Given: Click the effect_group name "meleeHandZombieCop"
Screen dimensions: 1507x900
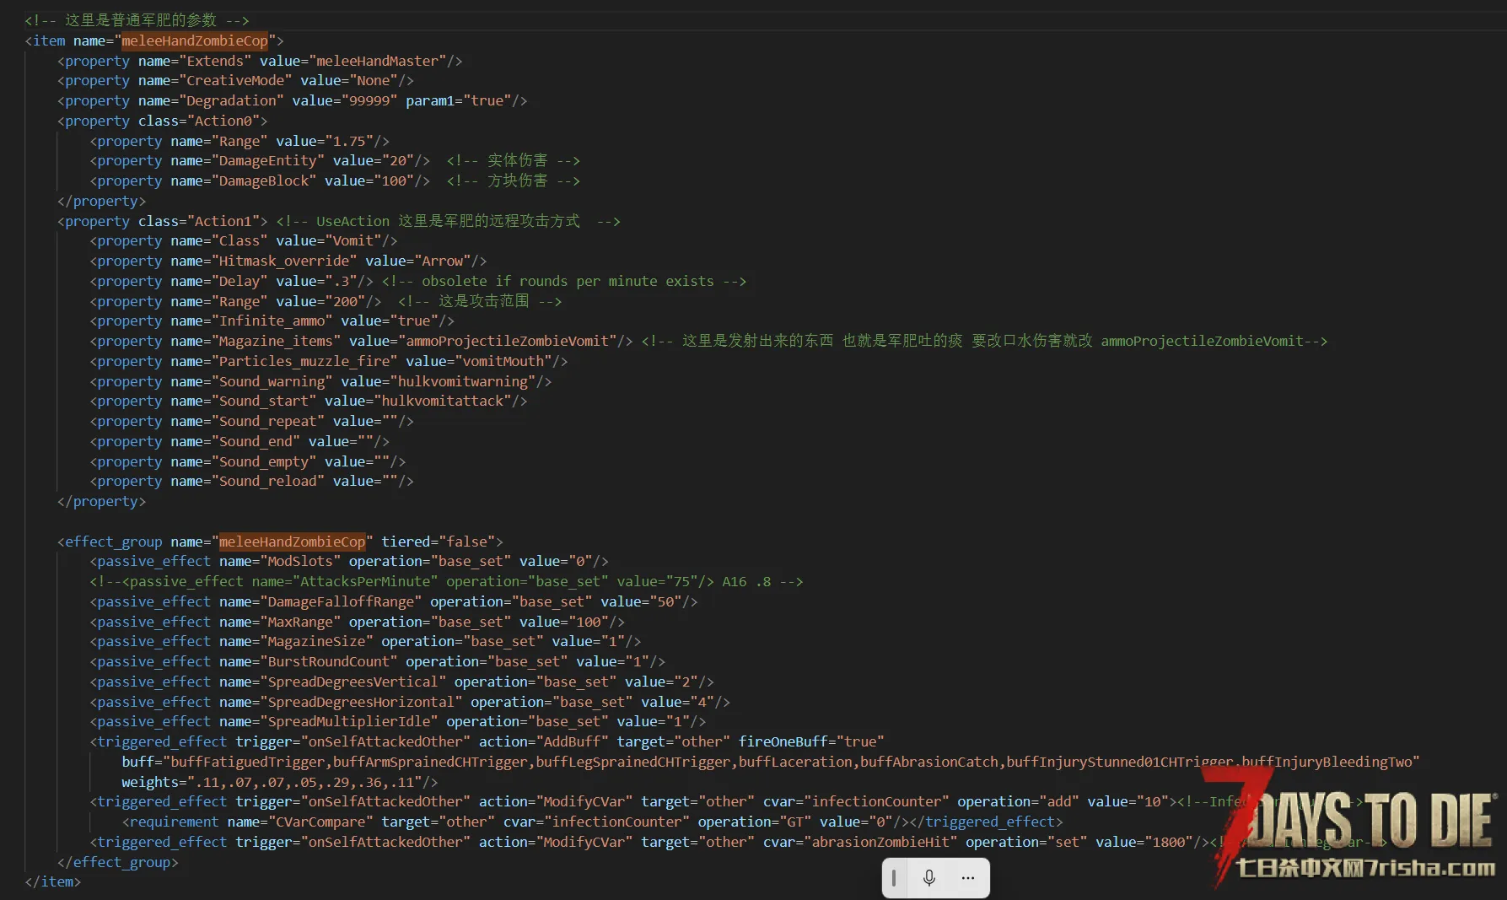Looking at the screenshot, I should [292, 542].
